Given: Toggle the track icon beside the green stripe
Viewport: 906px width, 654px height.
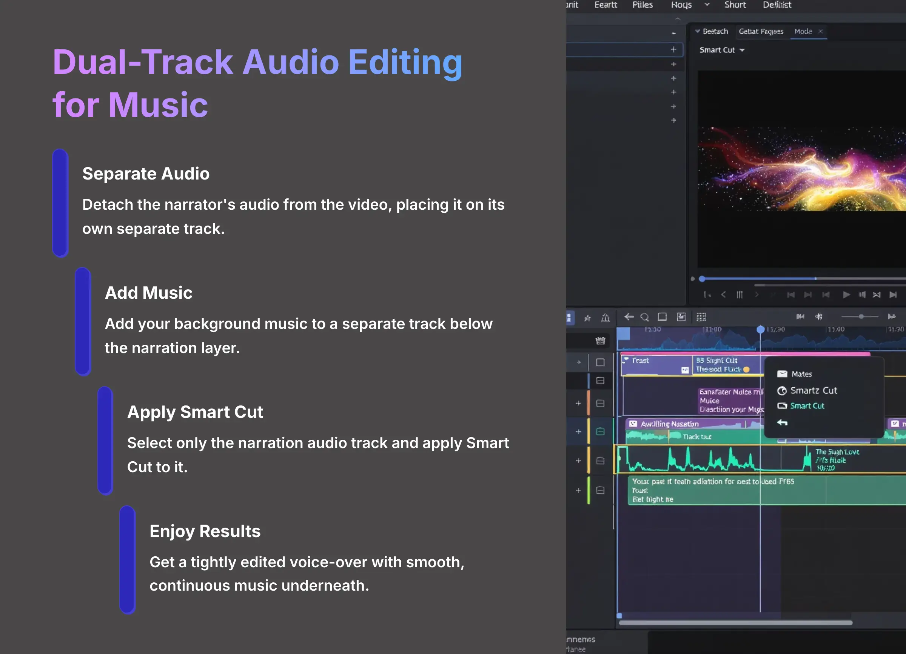Looking at the screenshot, I should [x=600, y=490].
